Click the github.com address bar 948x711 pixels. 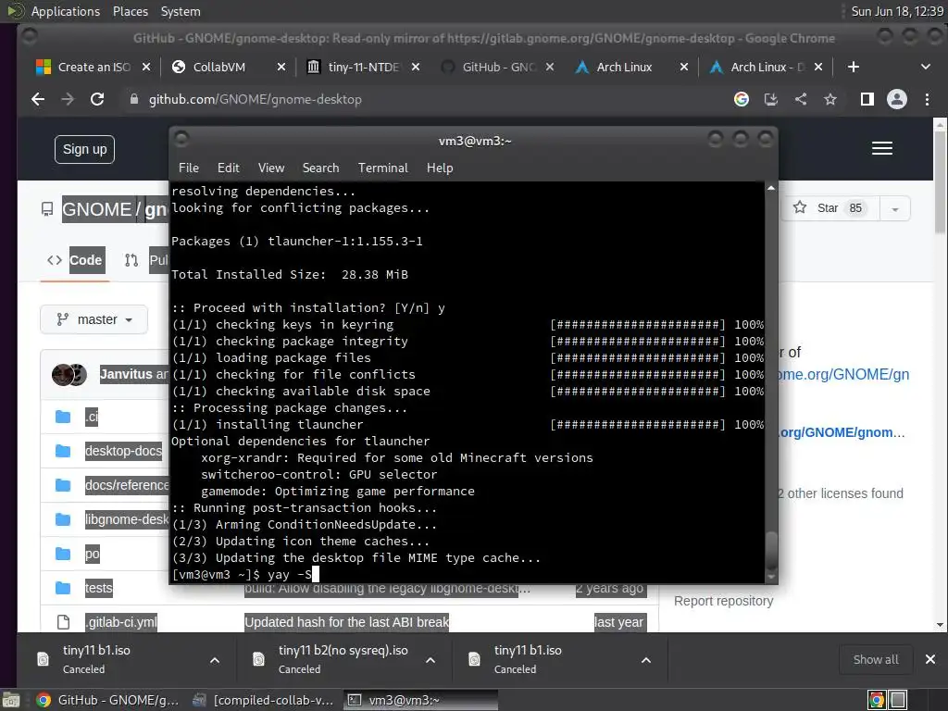(423, 99)
